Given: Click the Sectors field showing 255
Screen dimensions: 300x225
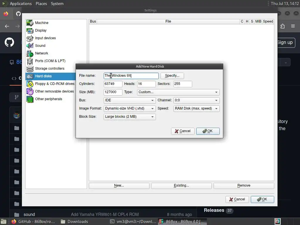Looking at the screenshot, I should tap(183, 84).
